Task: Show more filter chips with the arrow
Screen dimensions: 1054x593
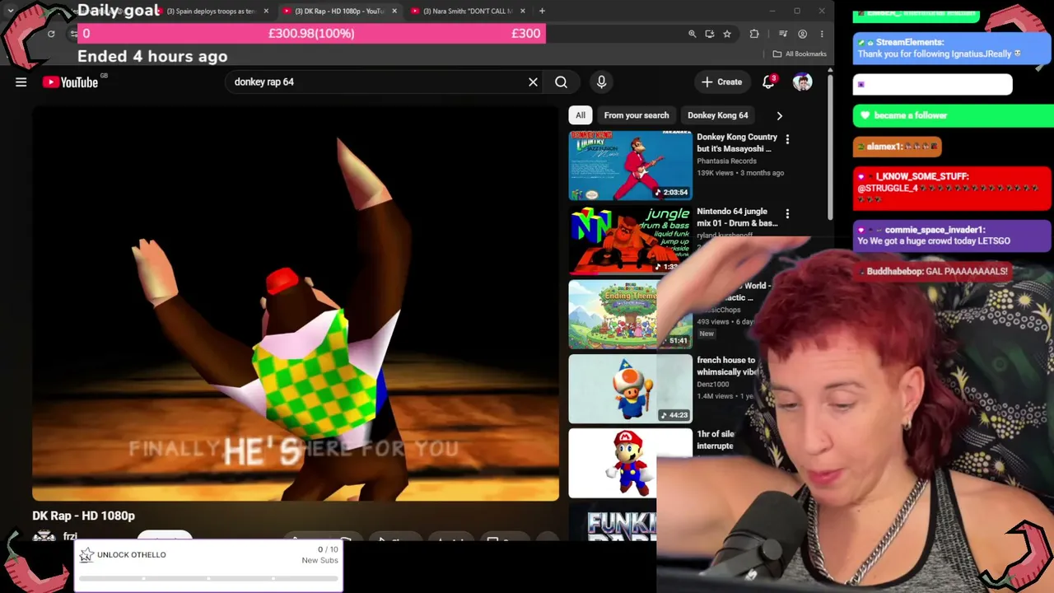Action: click(x=779, y=115)
